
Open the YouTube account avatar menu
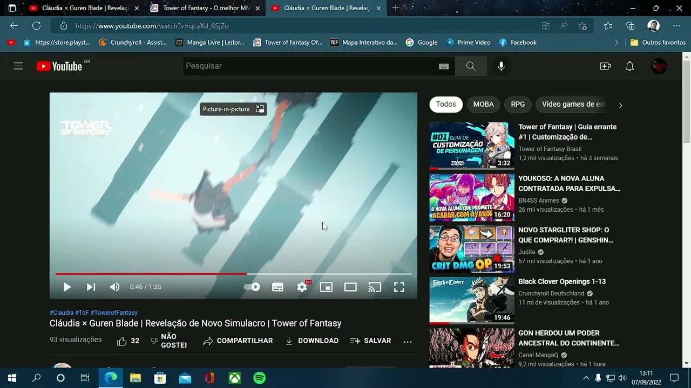(659, 66)
